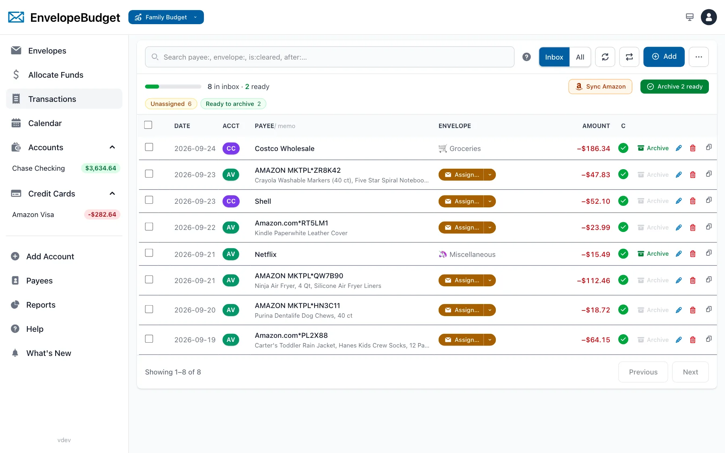Viewport: 725px width, 453px height.
Task: Click the Add transaction button
Action: 664,57
